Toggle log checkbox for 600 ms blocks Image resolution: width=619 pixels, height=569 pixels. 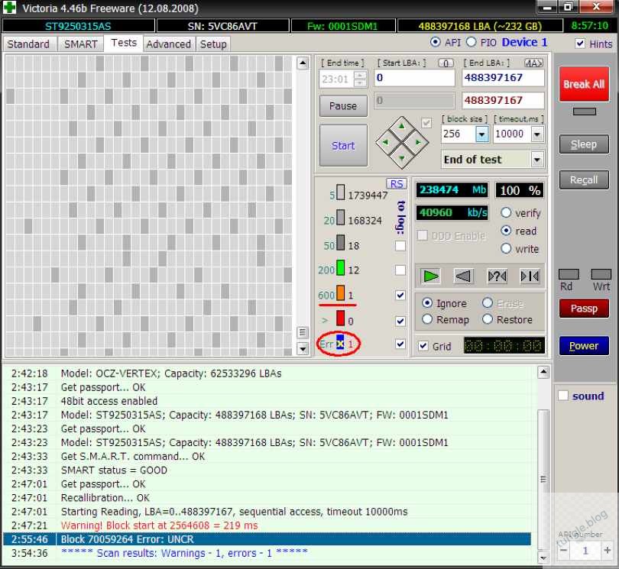coord(400,295)
